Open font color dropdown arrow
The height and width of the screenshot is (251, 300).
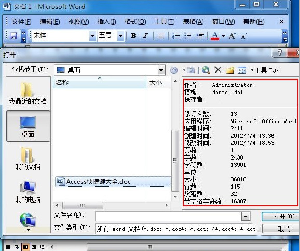[223, 36]
